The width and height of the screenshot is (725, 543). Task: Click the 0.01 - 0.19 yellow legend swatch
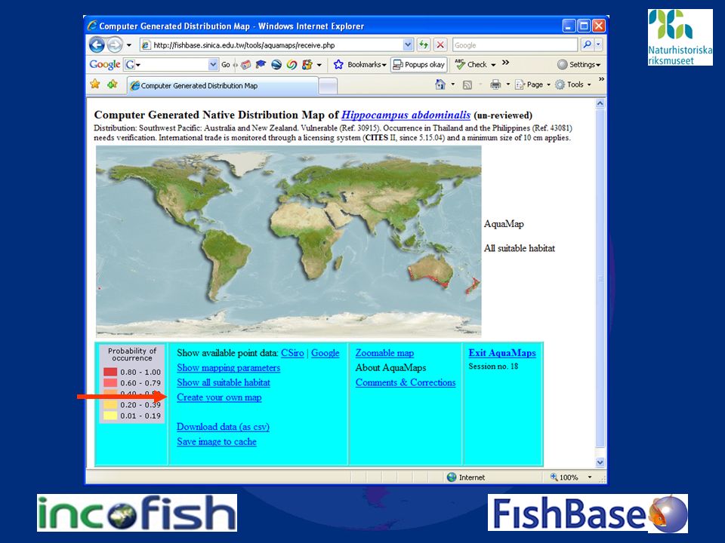[x=110, y=416]
